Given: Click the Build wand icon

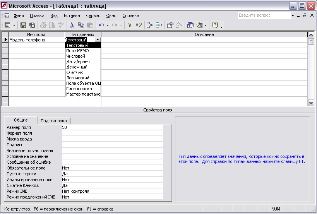Looking at the screenshot, I should [179, 25].
